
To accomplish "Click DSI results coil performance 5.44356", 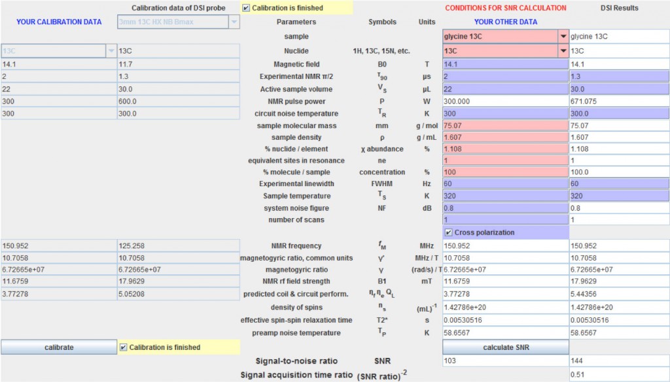I will pyautogui.click(x=619, y=294).
